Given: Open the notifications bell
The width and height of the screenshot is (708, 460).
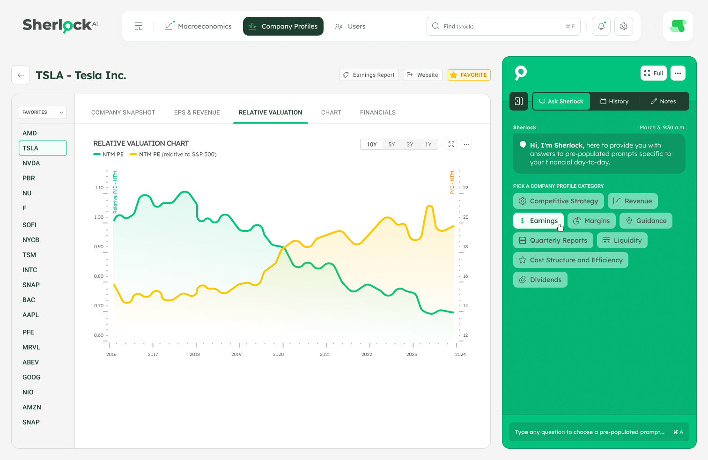Looking at the screenshot, I should click(601, 26).
